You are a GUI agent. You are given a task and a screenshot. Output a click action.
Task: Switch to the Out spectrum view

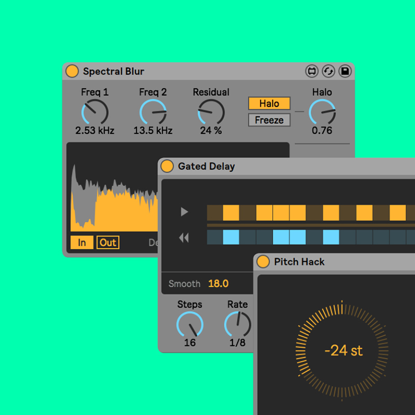click(107, 242)
